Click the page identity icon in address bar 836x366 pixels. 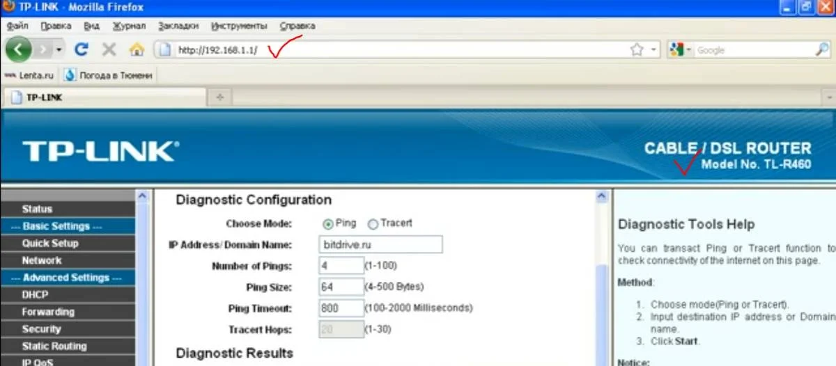(x=164, y=49)
